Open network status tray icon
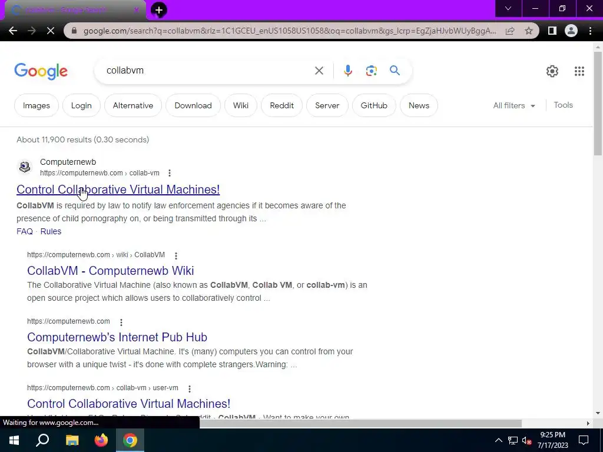 click(x=513, y=440)
